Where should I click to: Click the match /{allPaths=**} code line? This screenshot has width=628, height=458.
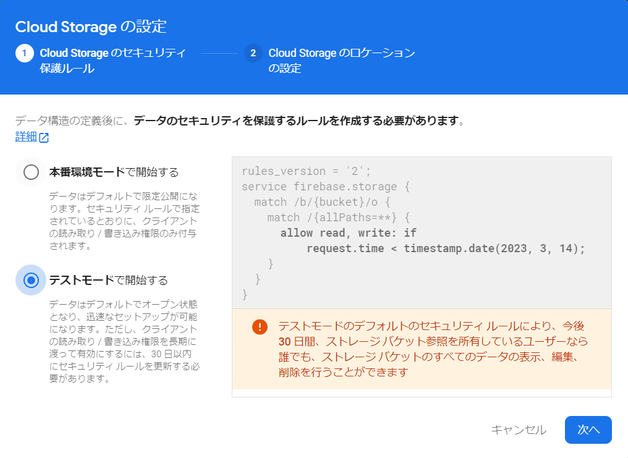(339, 218)
